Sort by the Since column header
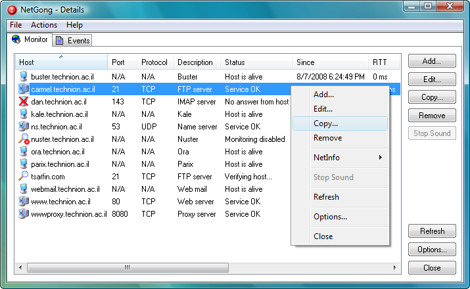This screenshot has height=289, width=470. point(331,62)
